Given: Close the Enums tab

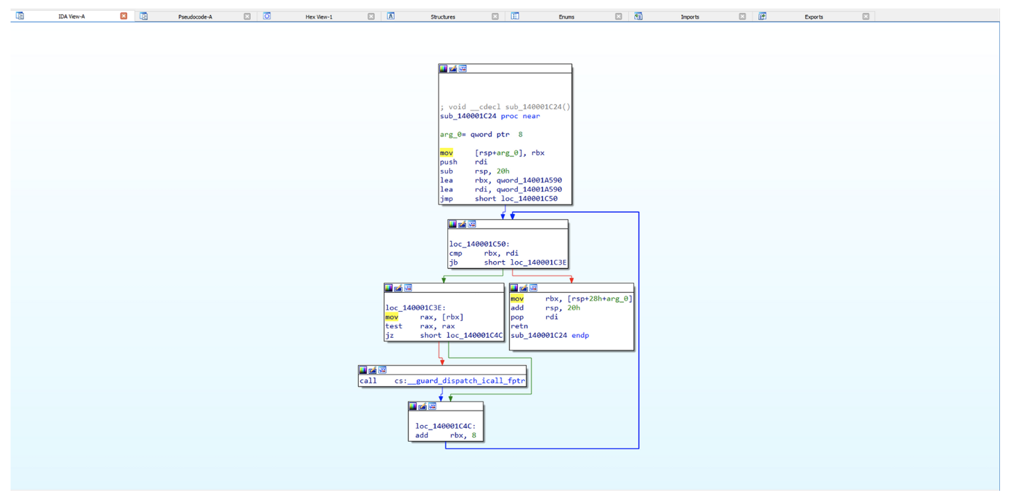Looking at the screenshot, I should coord(618,16).
